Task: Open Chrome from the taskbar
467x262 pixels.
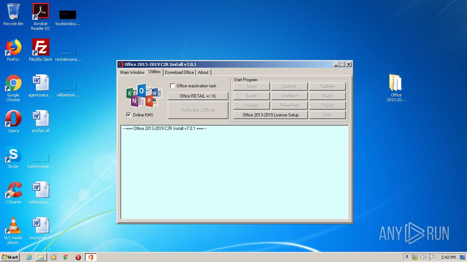Action: pyautogui.click(x=66, y=257)
